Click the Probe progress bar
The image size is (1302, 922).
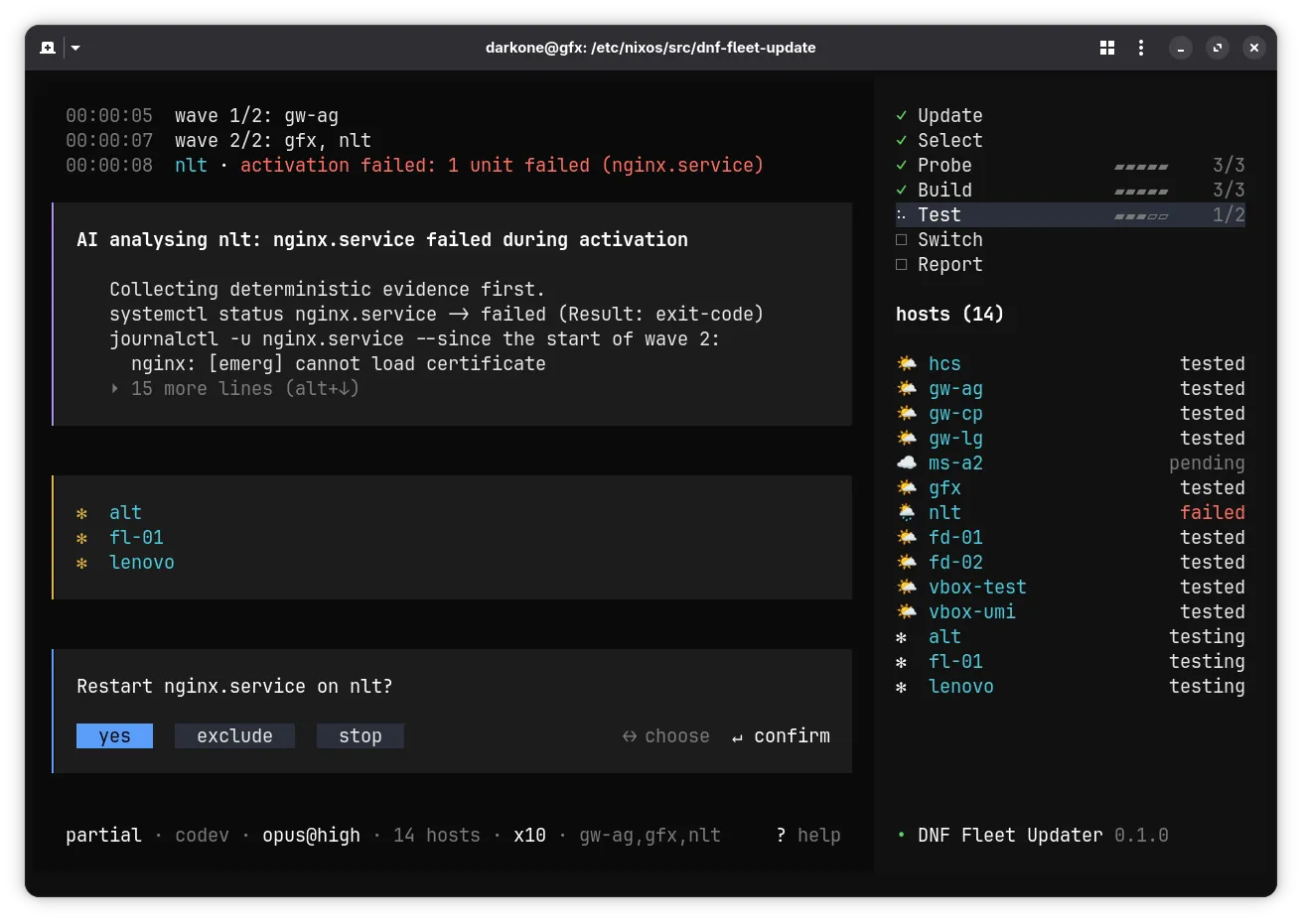(x=1141, y=167)
